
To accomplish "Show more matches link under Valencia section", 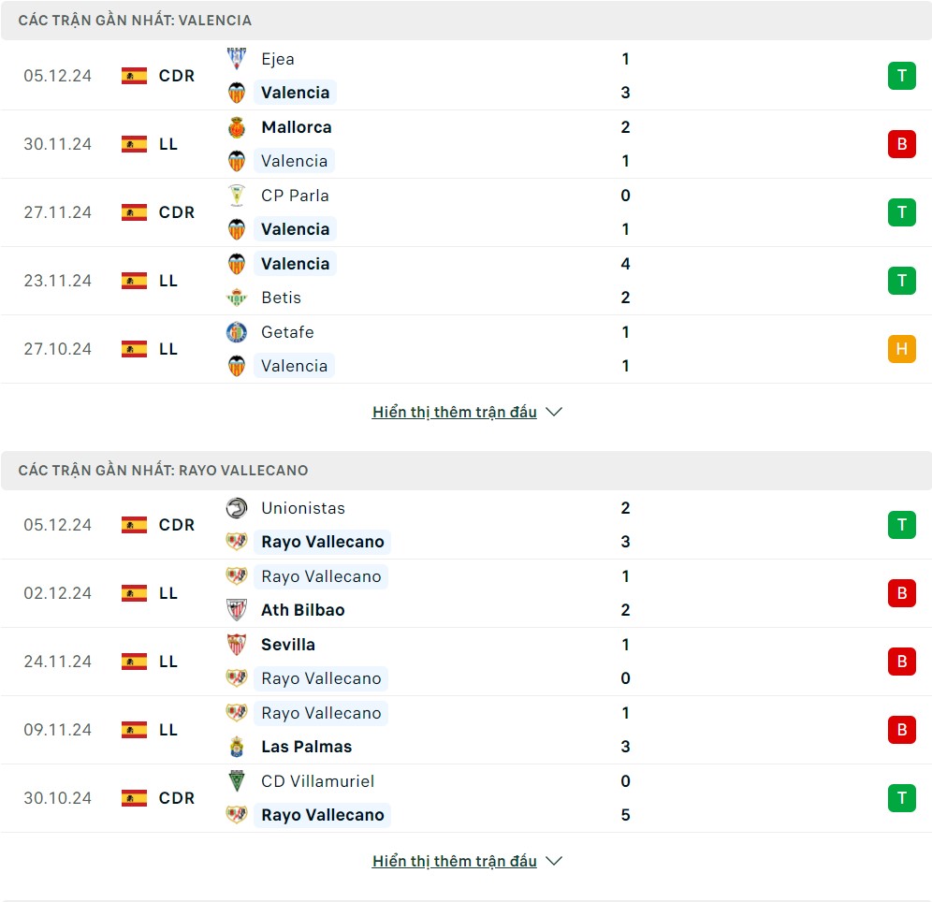I will (454, 412).
